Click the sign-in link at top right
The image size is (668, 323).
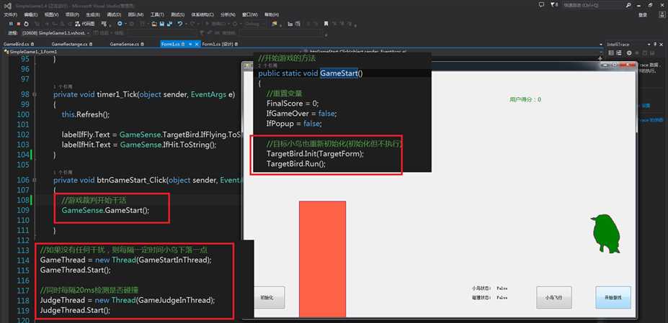(643, 15)
